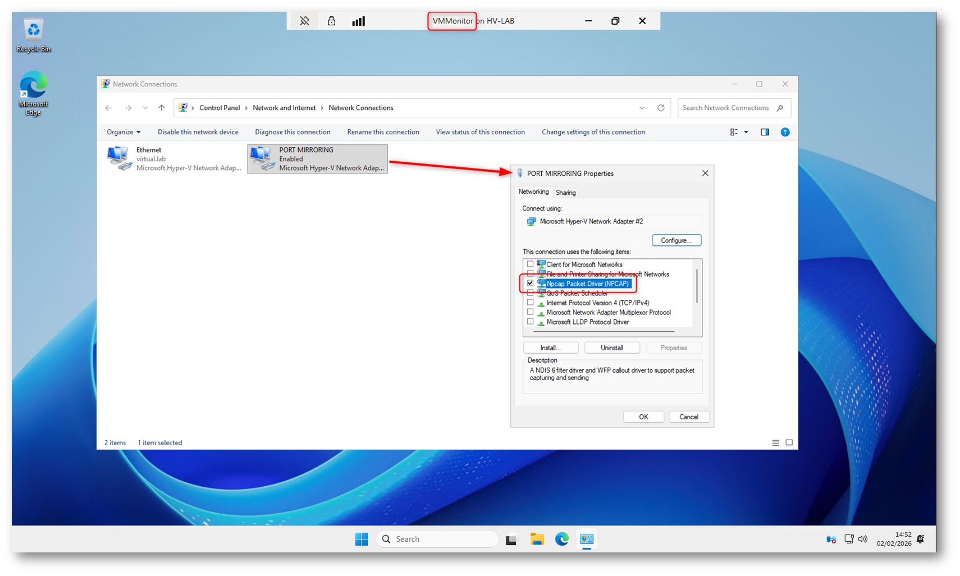Viewport: 960px width, 576px height.
Task: Navigate up one folder level arrow
Action: click(x=162, y=108)
